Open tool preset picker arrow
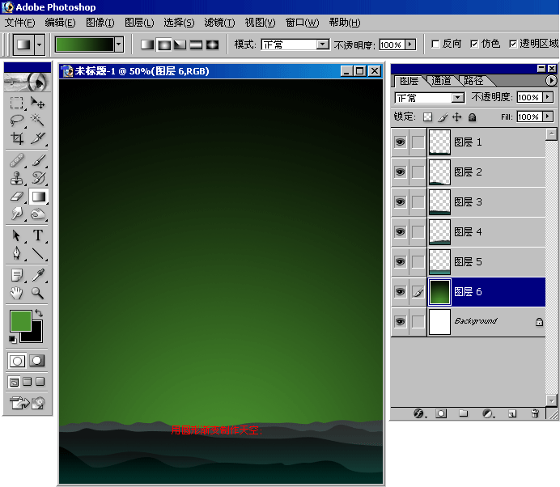This screenshot has height=487, width=560. tap(40, 44)
